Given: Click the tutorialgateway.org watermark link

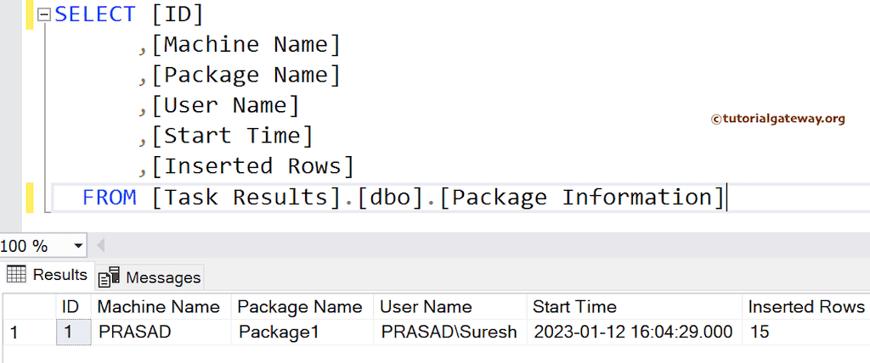Looking at the screenshot, I should click(777, 119).
